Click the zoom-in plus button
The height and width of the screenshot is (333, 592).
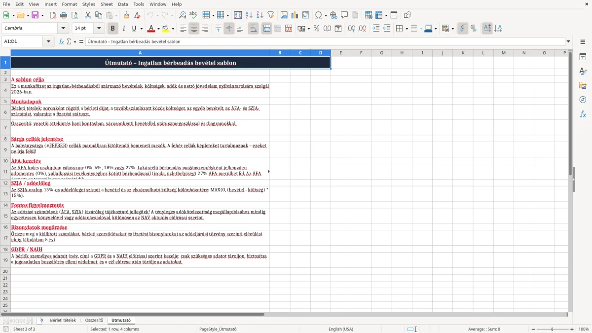tap(572, 329)
